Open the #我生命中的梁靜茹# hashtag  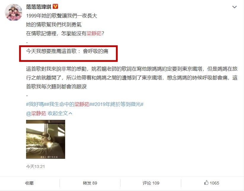68,104
